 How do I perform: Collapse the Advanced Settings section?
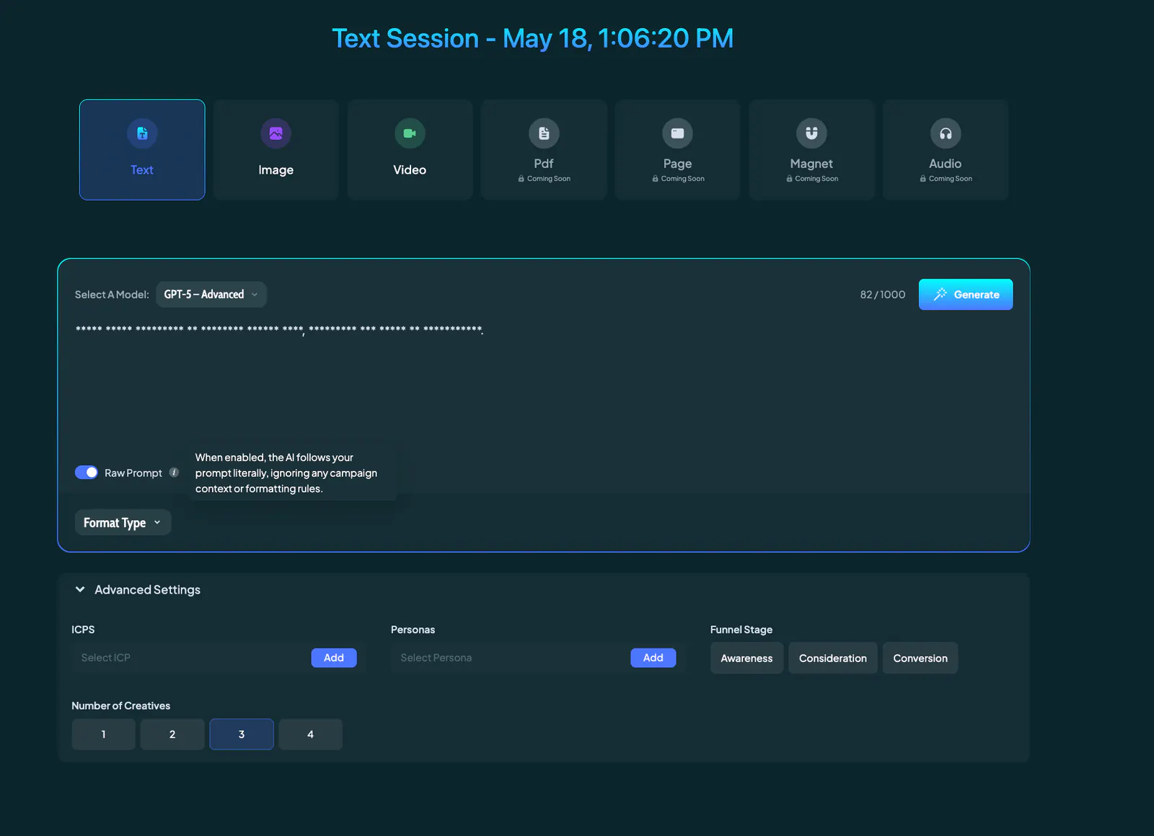click(x=80, y=589)
